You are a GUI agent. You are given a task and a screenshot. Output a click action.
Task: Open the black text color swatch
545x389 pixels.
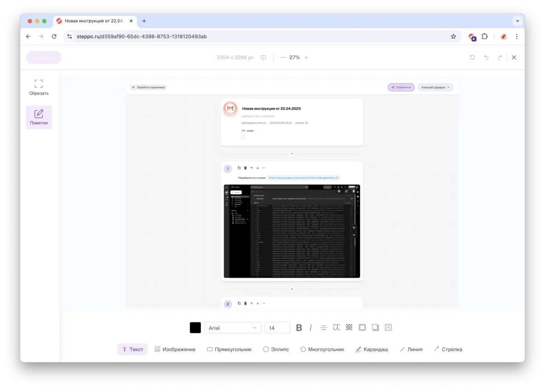pyautogui.click(x=195, y=327)
